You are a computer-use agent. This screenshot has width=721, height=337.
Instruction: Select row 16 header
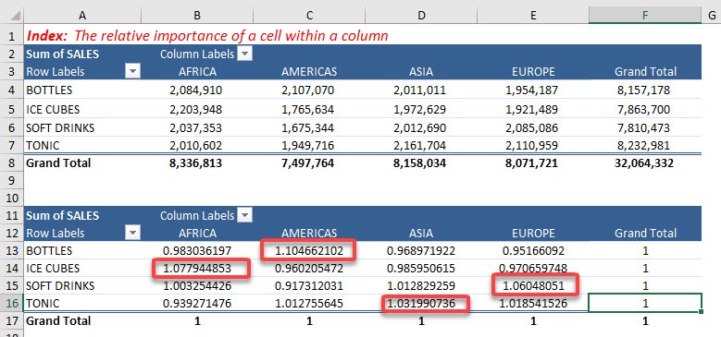tap(11, 304)
